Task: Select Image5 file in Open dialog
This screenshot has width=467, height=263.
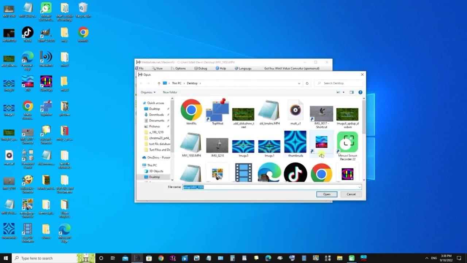Action: pos(243,148)
